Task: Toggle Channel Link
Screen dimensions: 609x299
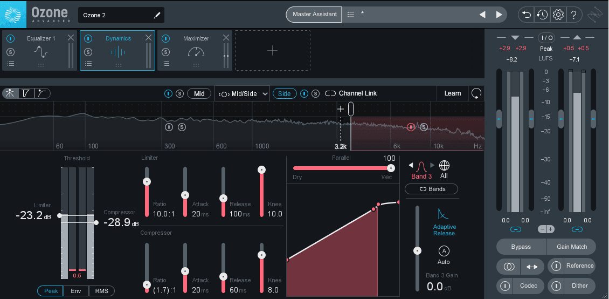Action: pos(351,93)
